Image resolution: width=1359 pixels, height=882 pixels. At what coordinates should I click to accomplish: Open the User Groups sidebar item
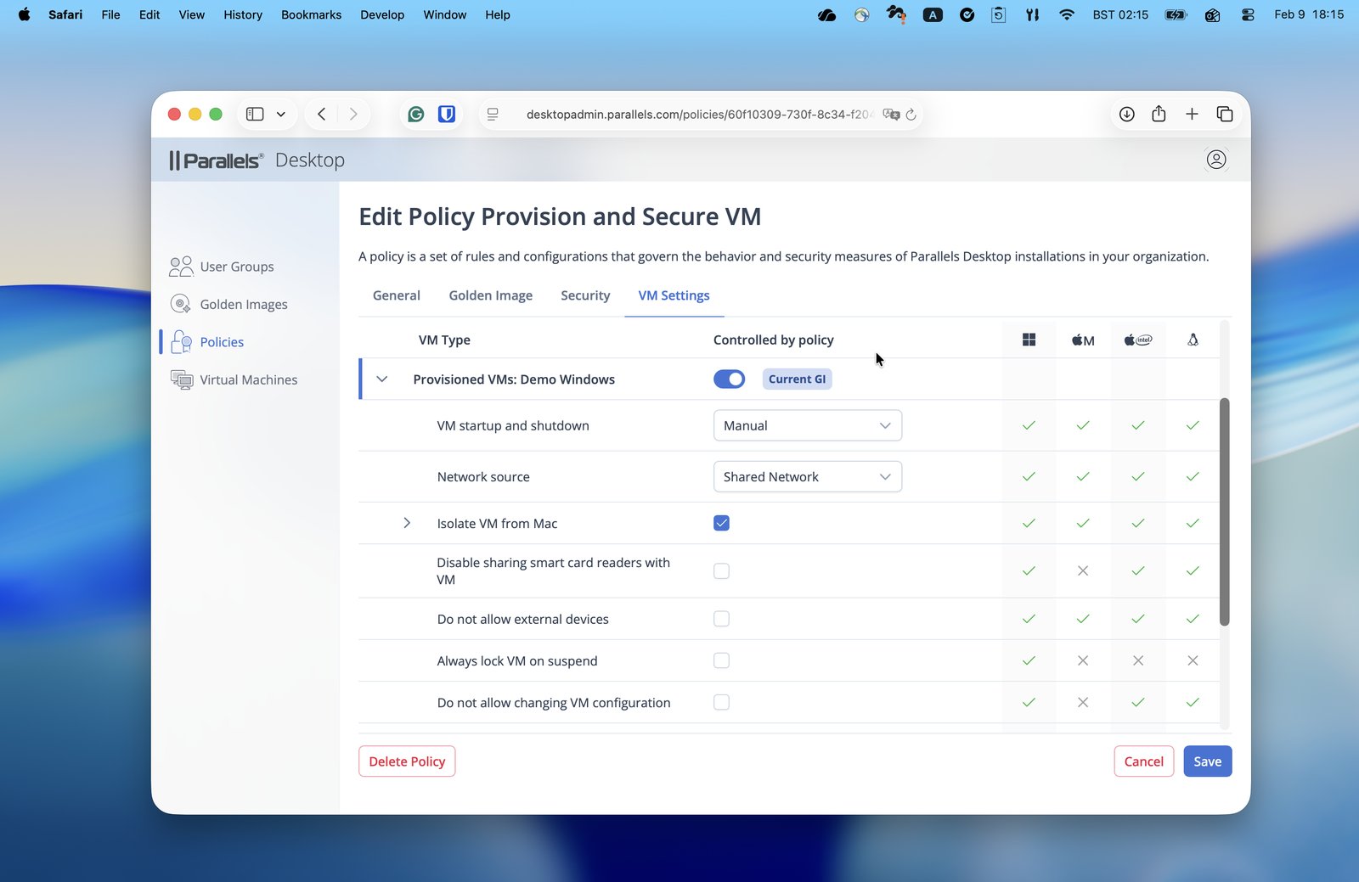(x=222, y=267)
